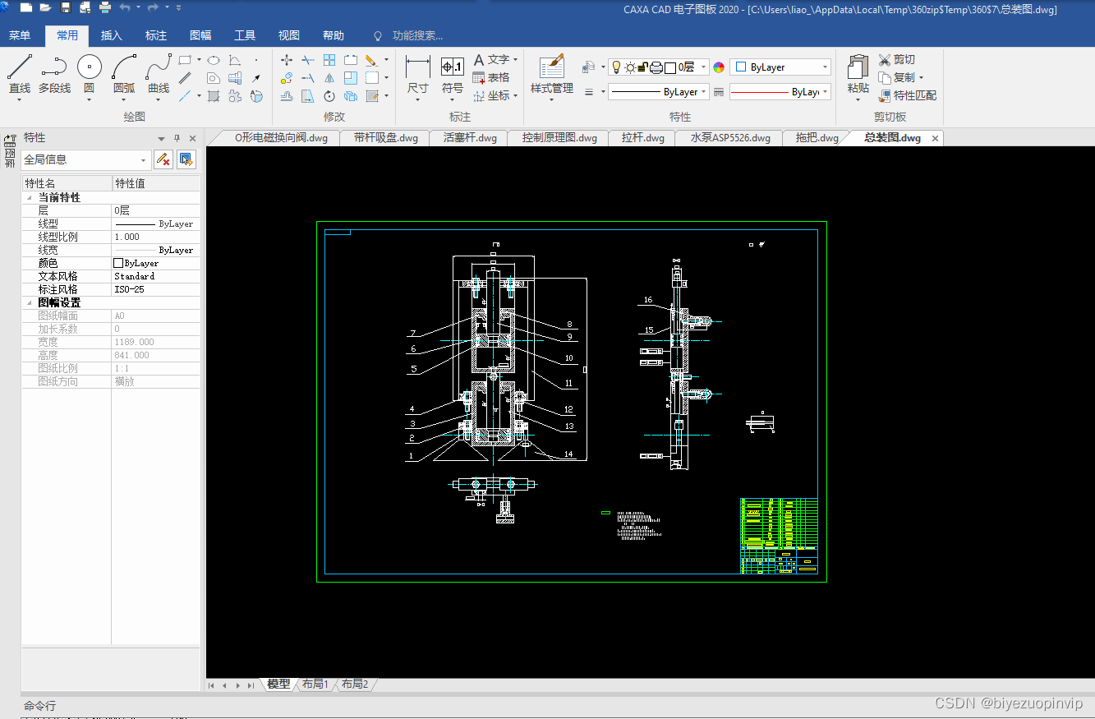This screenshot has width=1095, height=719.
Task: Toggle the layer freeze sun icon
Action: tap(630, 67)
